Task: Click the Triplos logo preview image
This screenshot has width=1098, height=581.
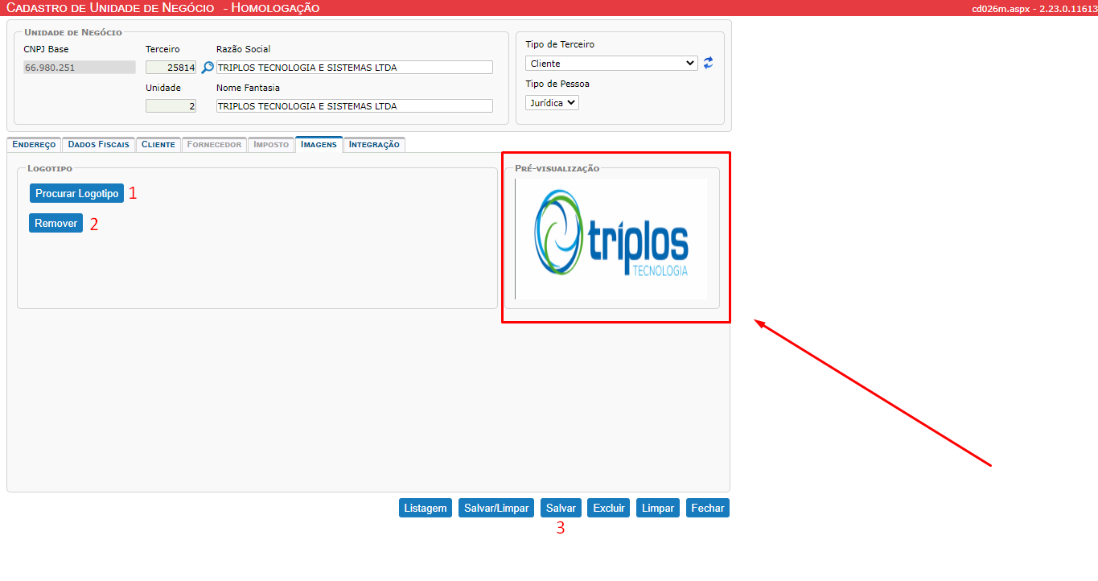Action: tap(611, 239)
